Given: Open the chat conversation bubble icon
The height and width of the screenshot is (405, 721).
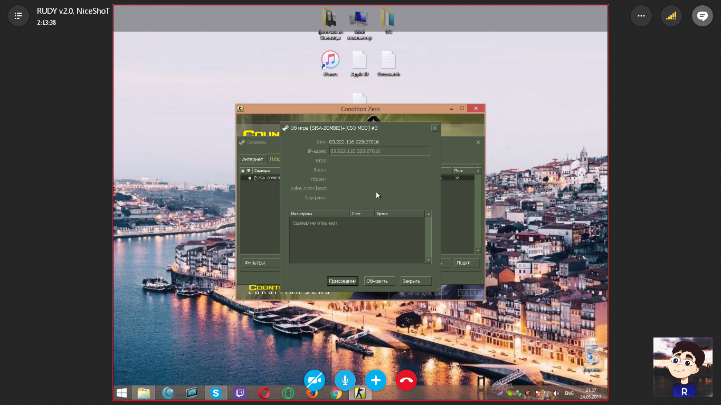Looking at the screenshot, I should point(702,16).
